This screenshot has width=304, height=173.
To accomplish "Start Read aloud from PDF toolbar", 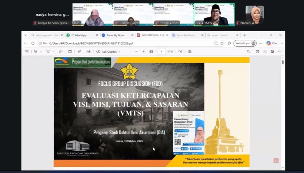I will pos(79,51).
